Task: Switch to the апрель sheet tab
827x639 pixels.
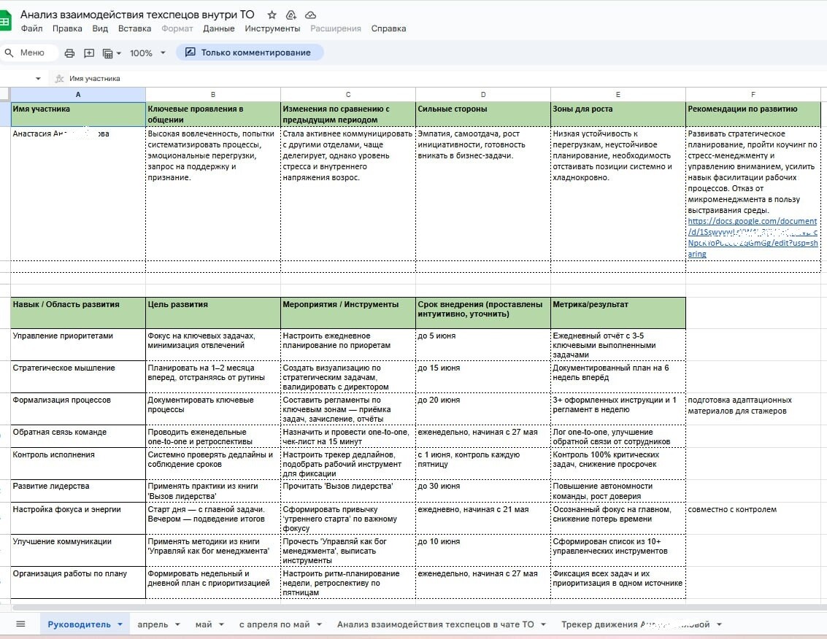Action: (x=152, y=624)
